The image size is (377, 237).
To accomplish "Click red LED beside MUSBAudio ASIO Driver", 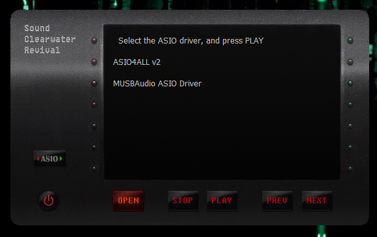I will pyautogui.click(x=94, y=83).
